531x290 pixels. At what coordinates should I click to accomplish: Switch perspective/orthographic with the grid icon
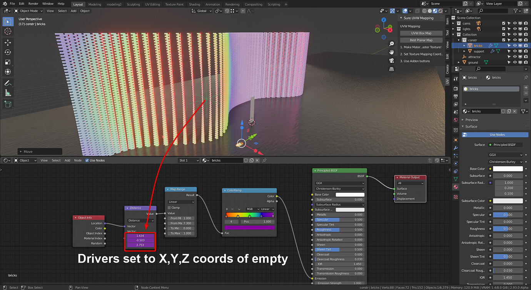(392, 69)
